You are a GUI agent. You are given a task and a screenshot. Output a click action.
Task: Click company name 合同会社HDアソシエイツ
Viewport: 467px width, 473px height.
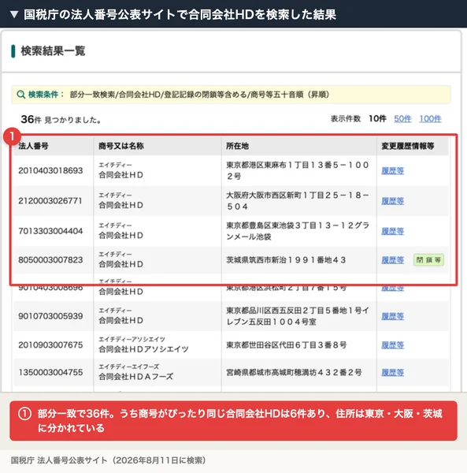[143, 349]
